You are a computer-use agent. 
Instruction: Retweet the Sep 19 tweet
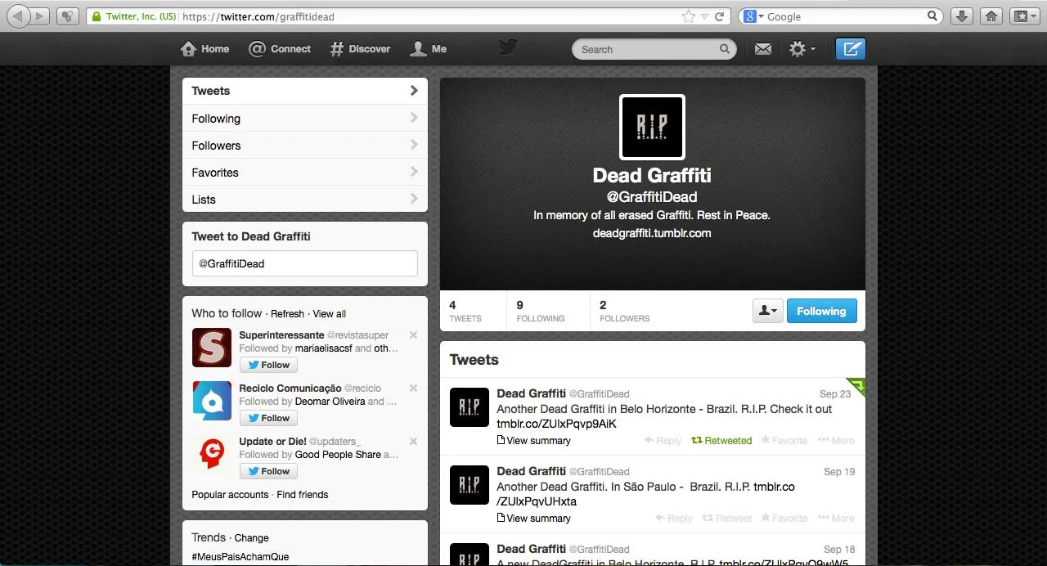727,519
